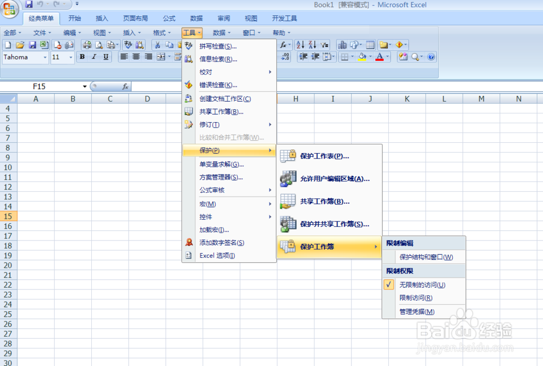The width and height of the screenshot is (543, 366).
Task: Switch to the 开始 ribbon tab
Action: 74,18
